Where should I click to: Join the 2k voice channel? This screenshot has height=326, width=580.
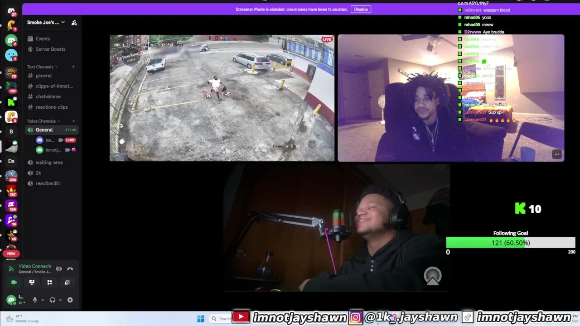38,173
